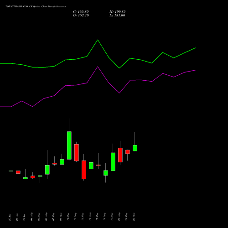Select the 06 May date label
The width and height of the screenshot is (228, 228).
(47, 217)
